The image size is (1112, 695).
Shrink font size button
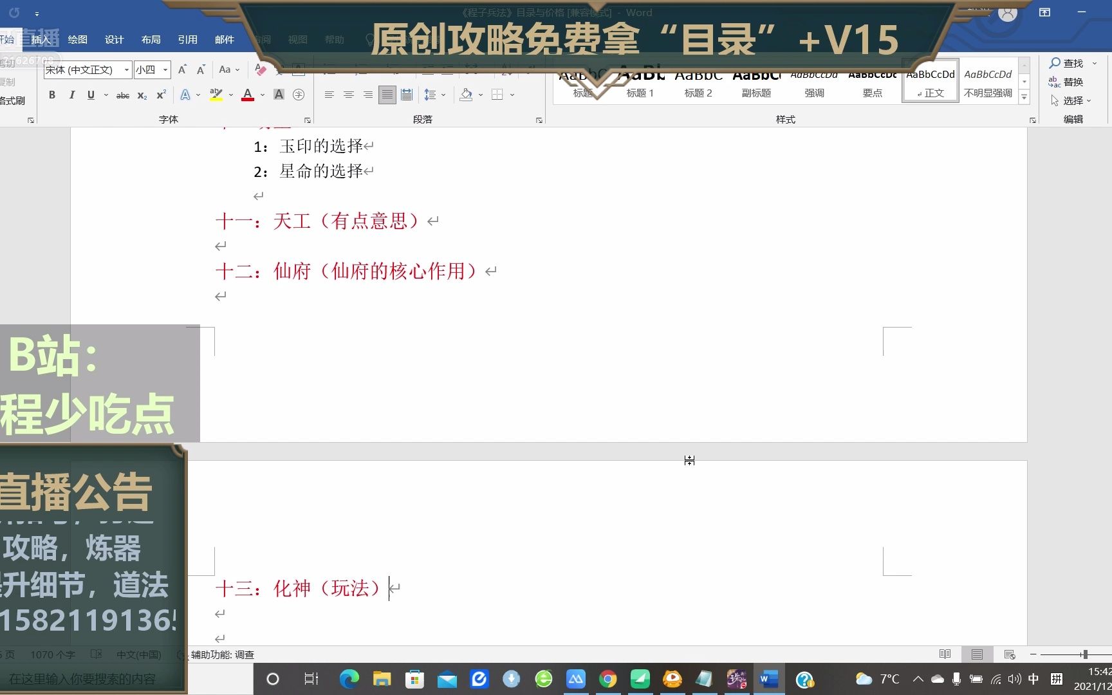click(201, 69)
